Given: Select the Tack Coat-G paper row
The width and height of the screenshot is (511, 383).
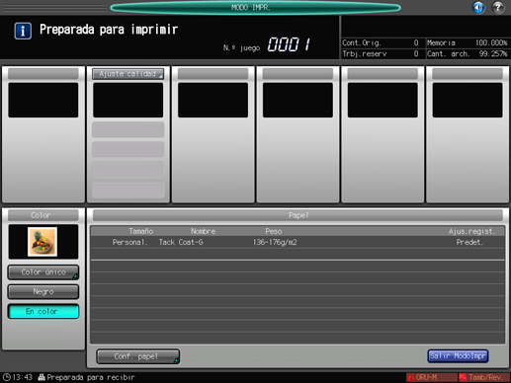Looking at the screenshot, I should (298, 243).
